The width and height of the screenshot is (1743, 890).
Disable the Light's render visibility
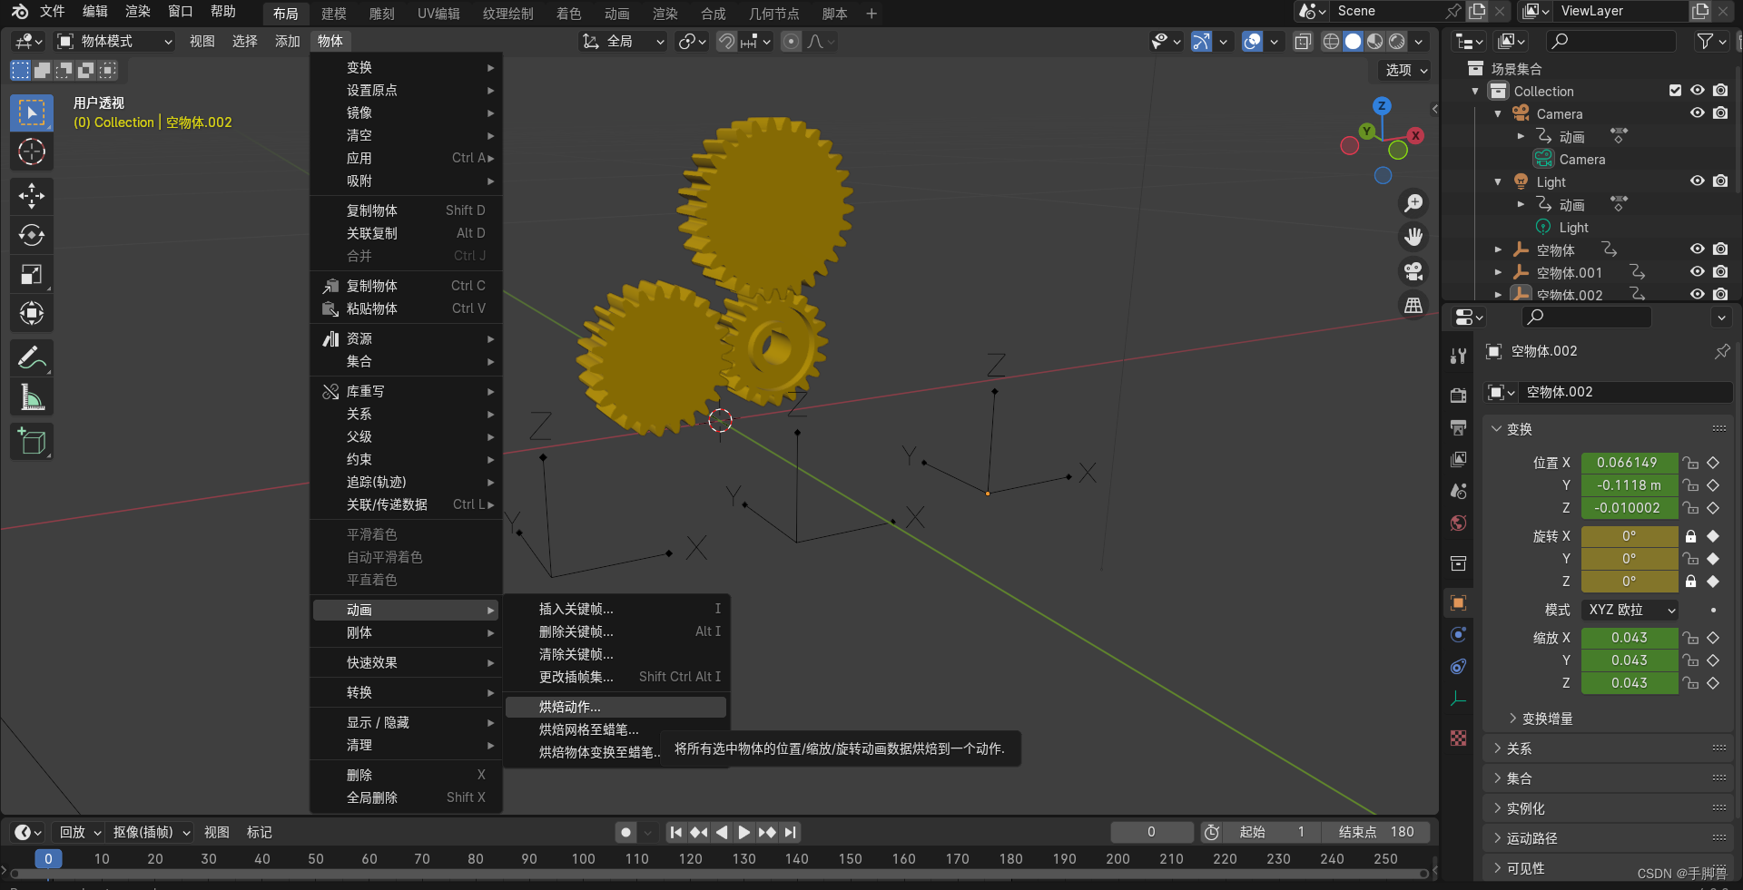(x=1720, y=181)
